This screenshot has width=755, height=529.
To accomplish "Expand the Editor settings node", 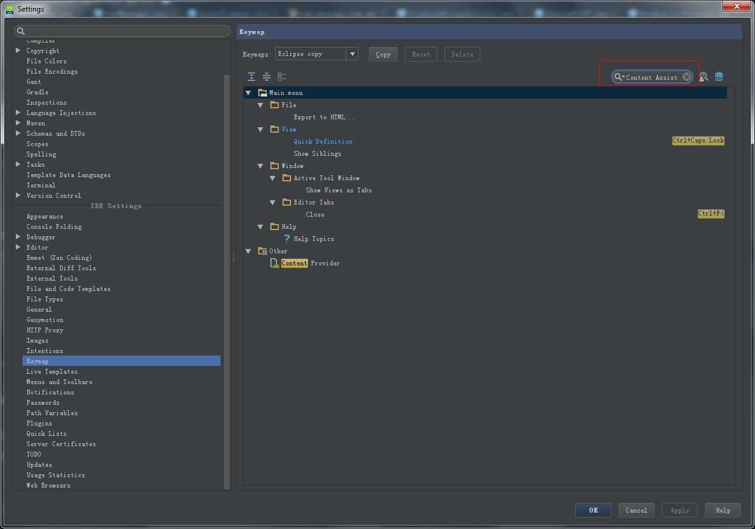I will (x=18, y=247).
